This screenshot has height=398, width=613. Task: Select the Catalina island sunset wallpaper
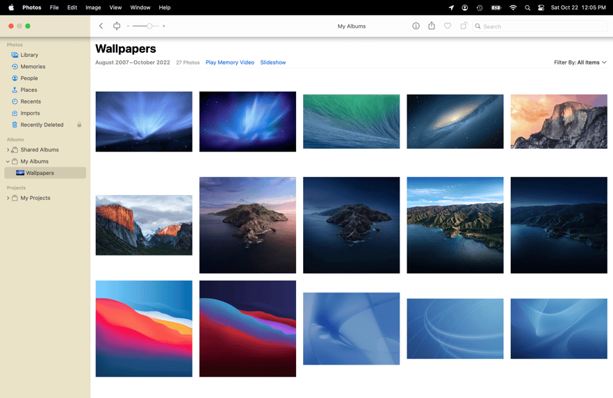247,225
